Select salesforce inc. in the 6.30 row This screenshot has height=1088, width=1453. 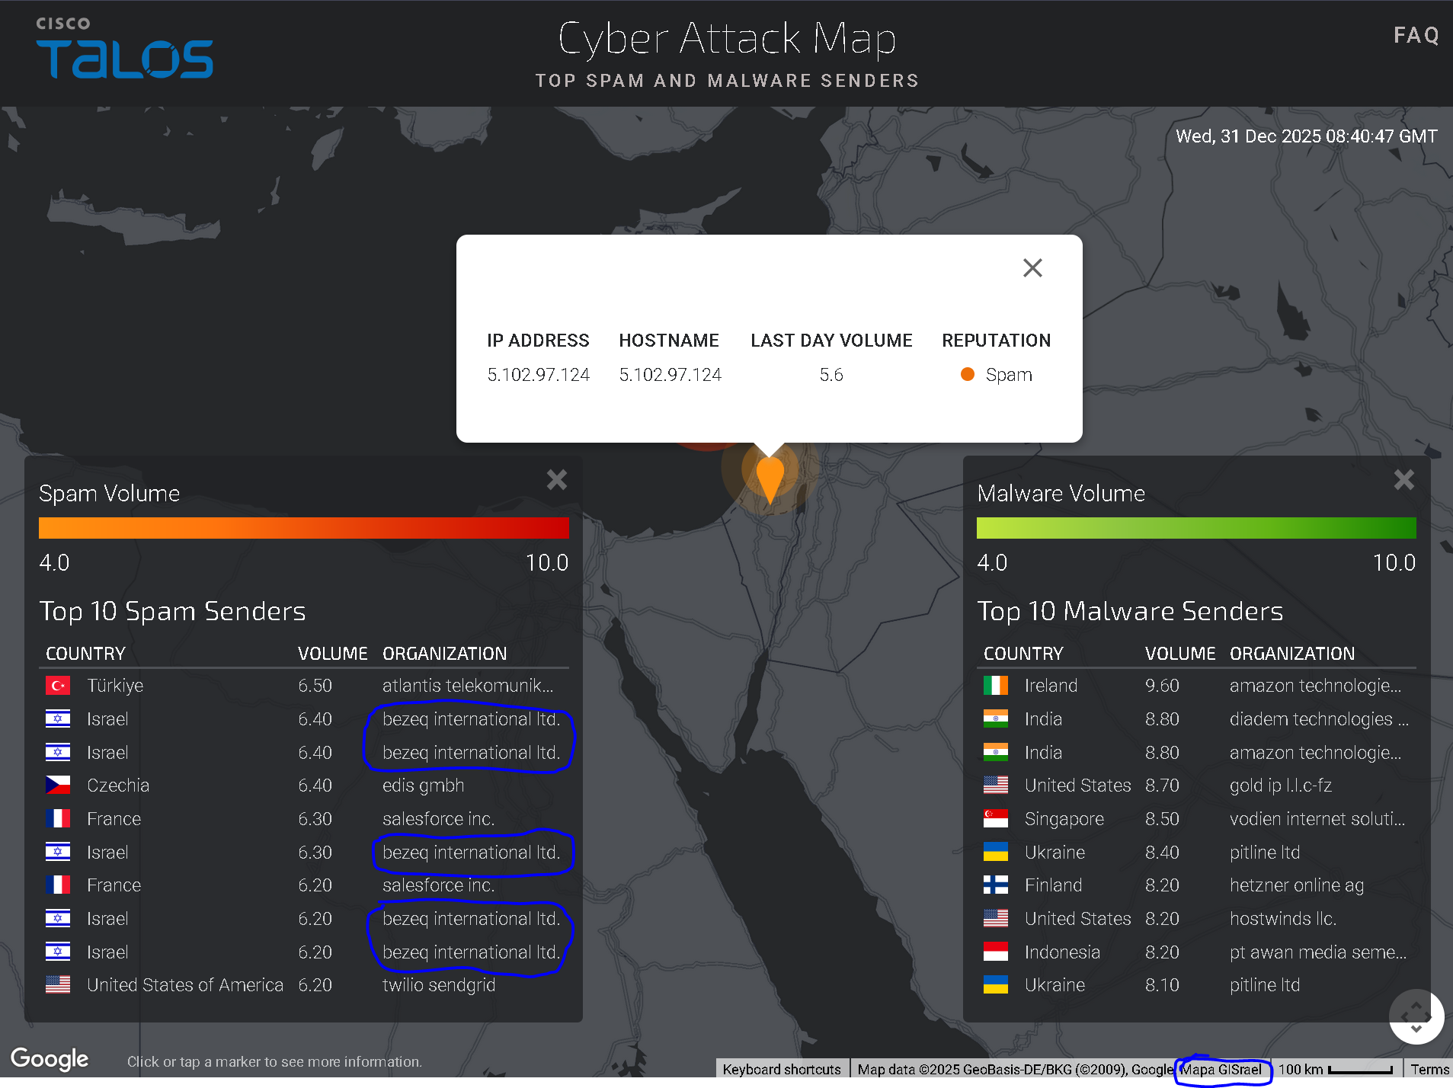tap(438, 819)
